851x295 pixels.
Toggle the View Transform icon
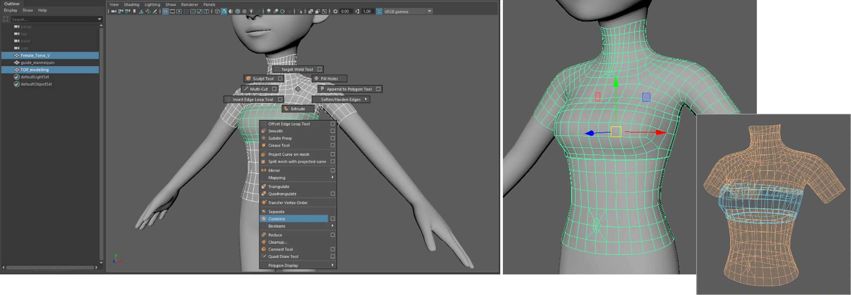point(379,11)
